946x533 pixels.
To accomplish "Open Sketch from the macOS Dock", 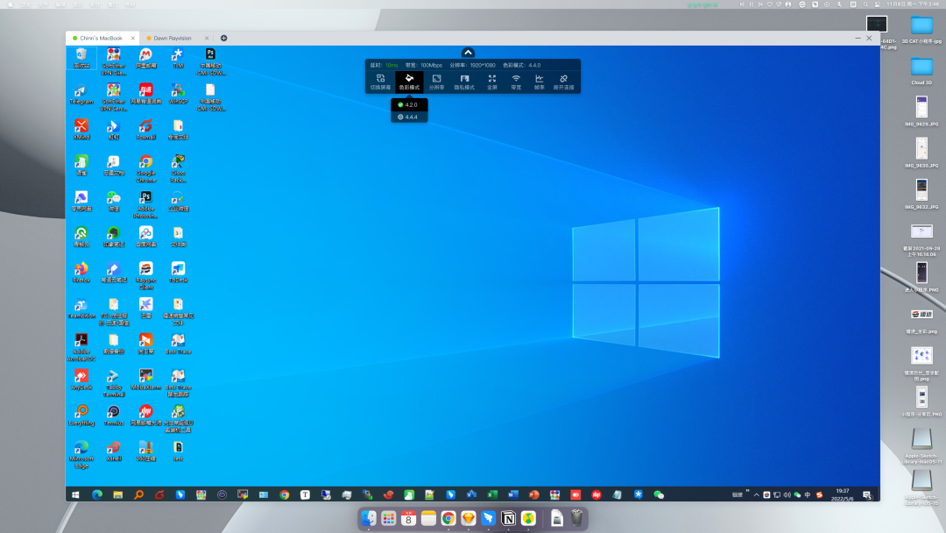I will click(469, 518).
